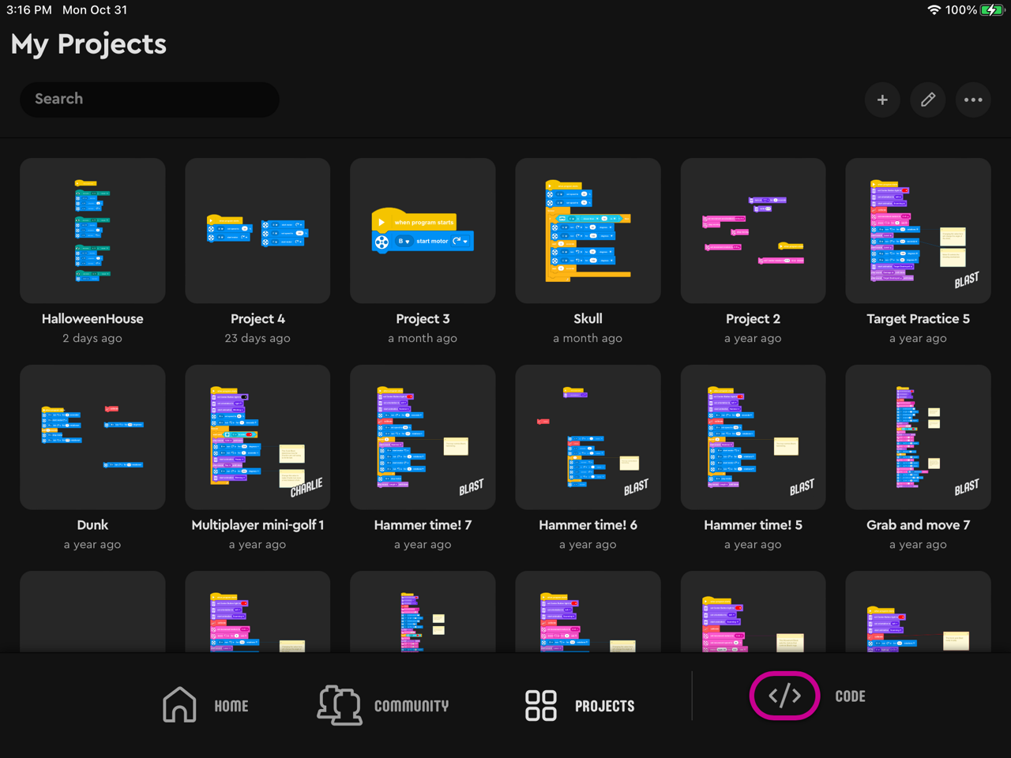Tap the 3:16 PM clock
The width and height of the screenshot is (1011, 758).
point(28,10)
